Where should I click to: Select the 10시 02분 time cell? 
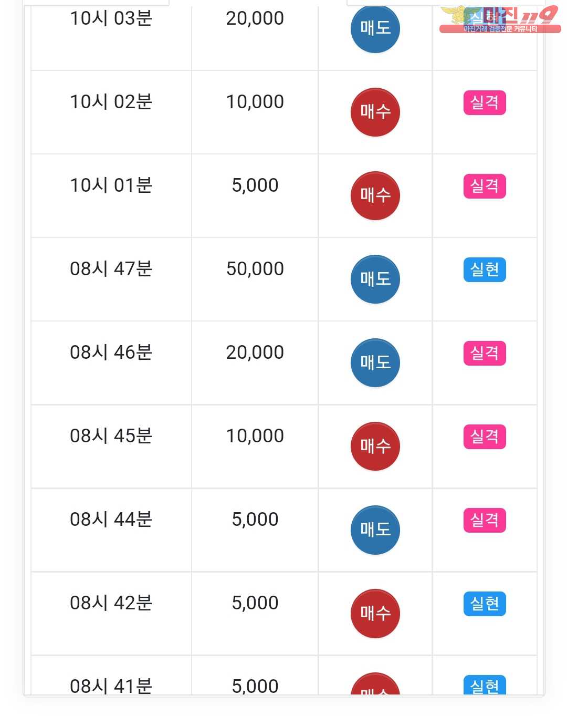[x=111, y=112]
